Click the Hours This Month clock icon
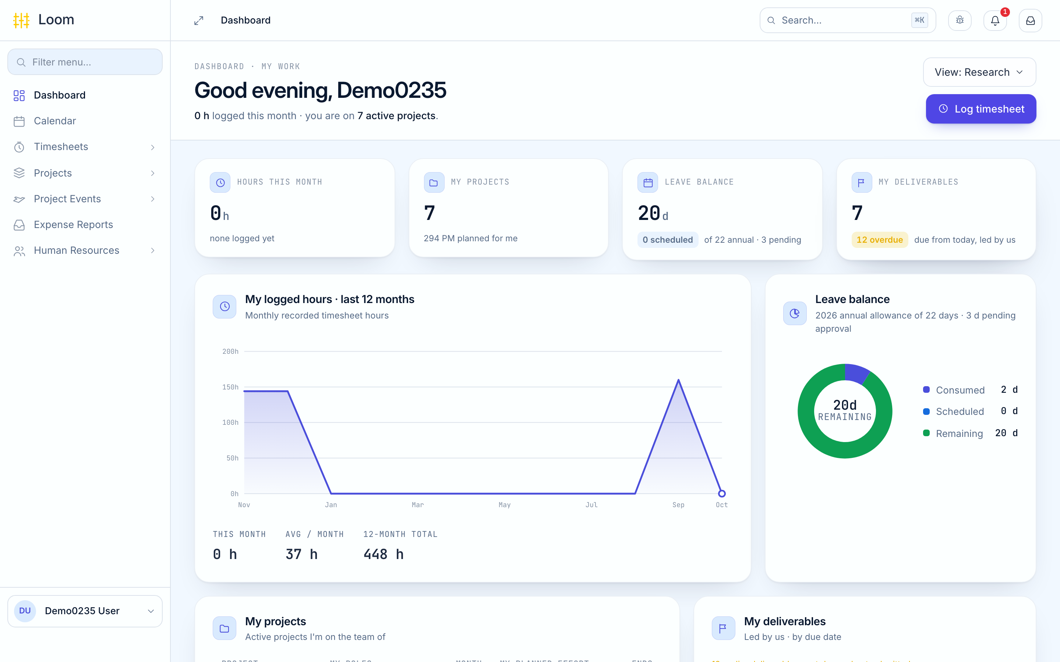The image size is (1060, 662). [220, 182]
